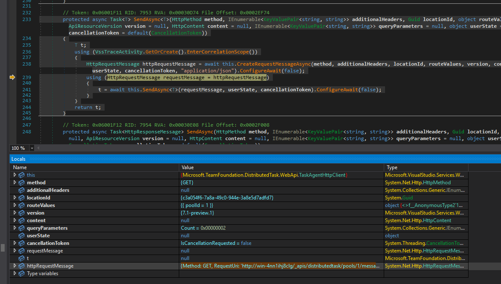
Task: Select the Locals panel title
Action: click(x=18, y=159)
